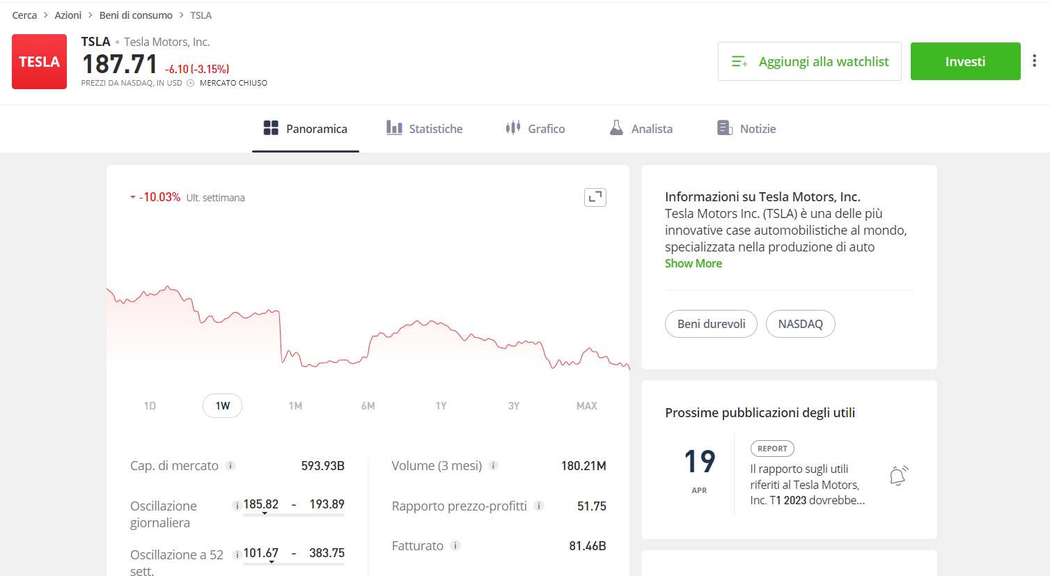This screenshot has height=576, width=1050.
Task: Click the Azioni breadcrumb link
Action: [68, 15]
